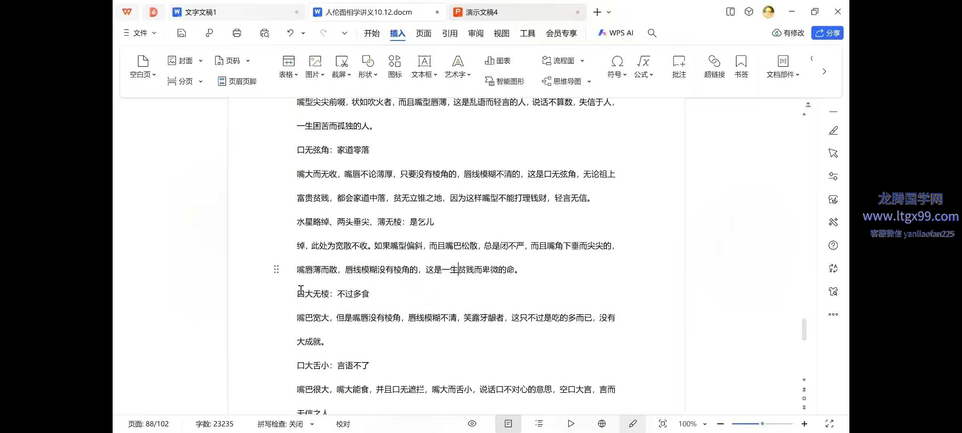Click the paragraph drag handle beside the text
Screen dimensions: 962x433
[276, 269]
